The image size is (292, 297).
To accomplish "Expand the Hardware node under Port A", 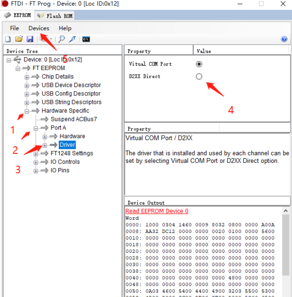I will 44,137.
